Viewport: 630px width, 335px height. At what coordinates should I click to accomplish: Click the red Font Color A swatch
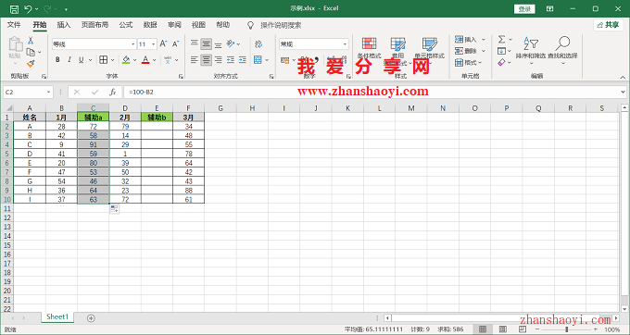click(x=145, y=60)
